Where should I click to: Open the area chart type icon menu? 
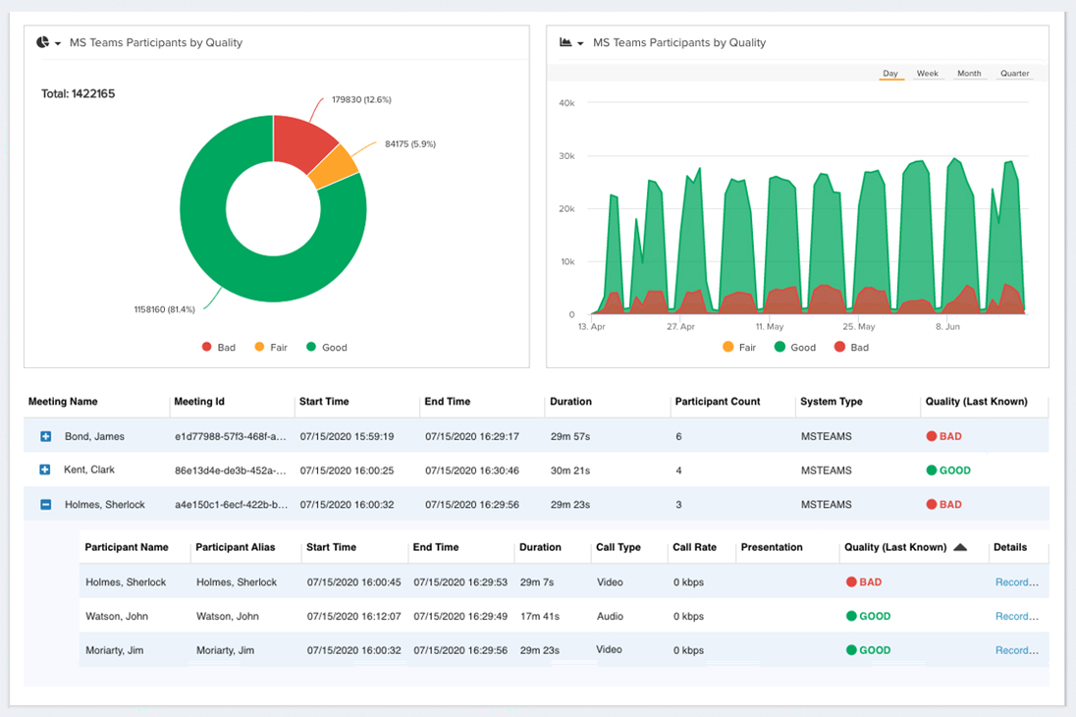point(565,42)
